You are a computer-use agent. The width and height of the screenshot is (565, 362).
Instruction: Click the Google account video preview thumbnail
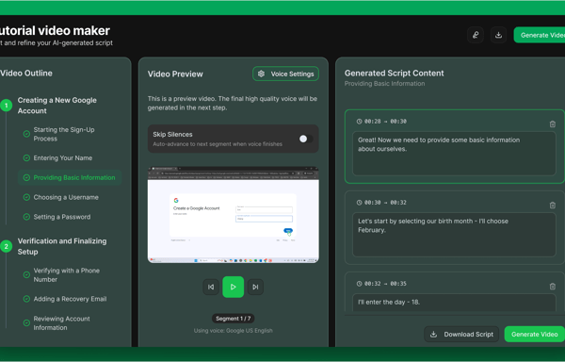click(234, 215)
